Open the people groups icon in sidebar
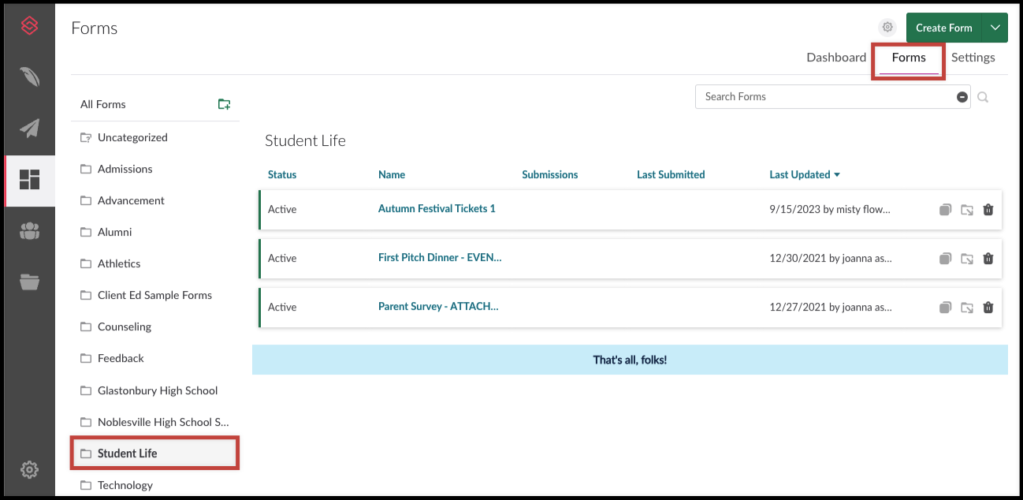 30,230
